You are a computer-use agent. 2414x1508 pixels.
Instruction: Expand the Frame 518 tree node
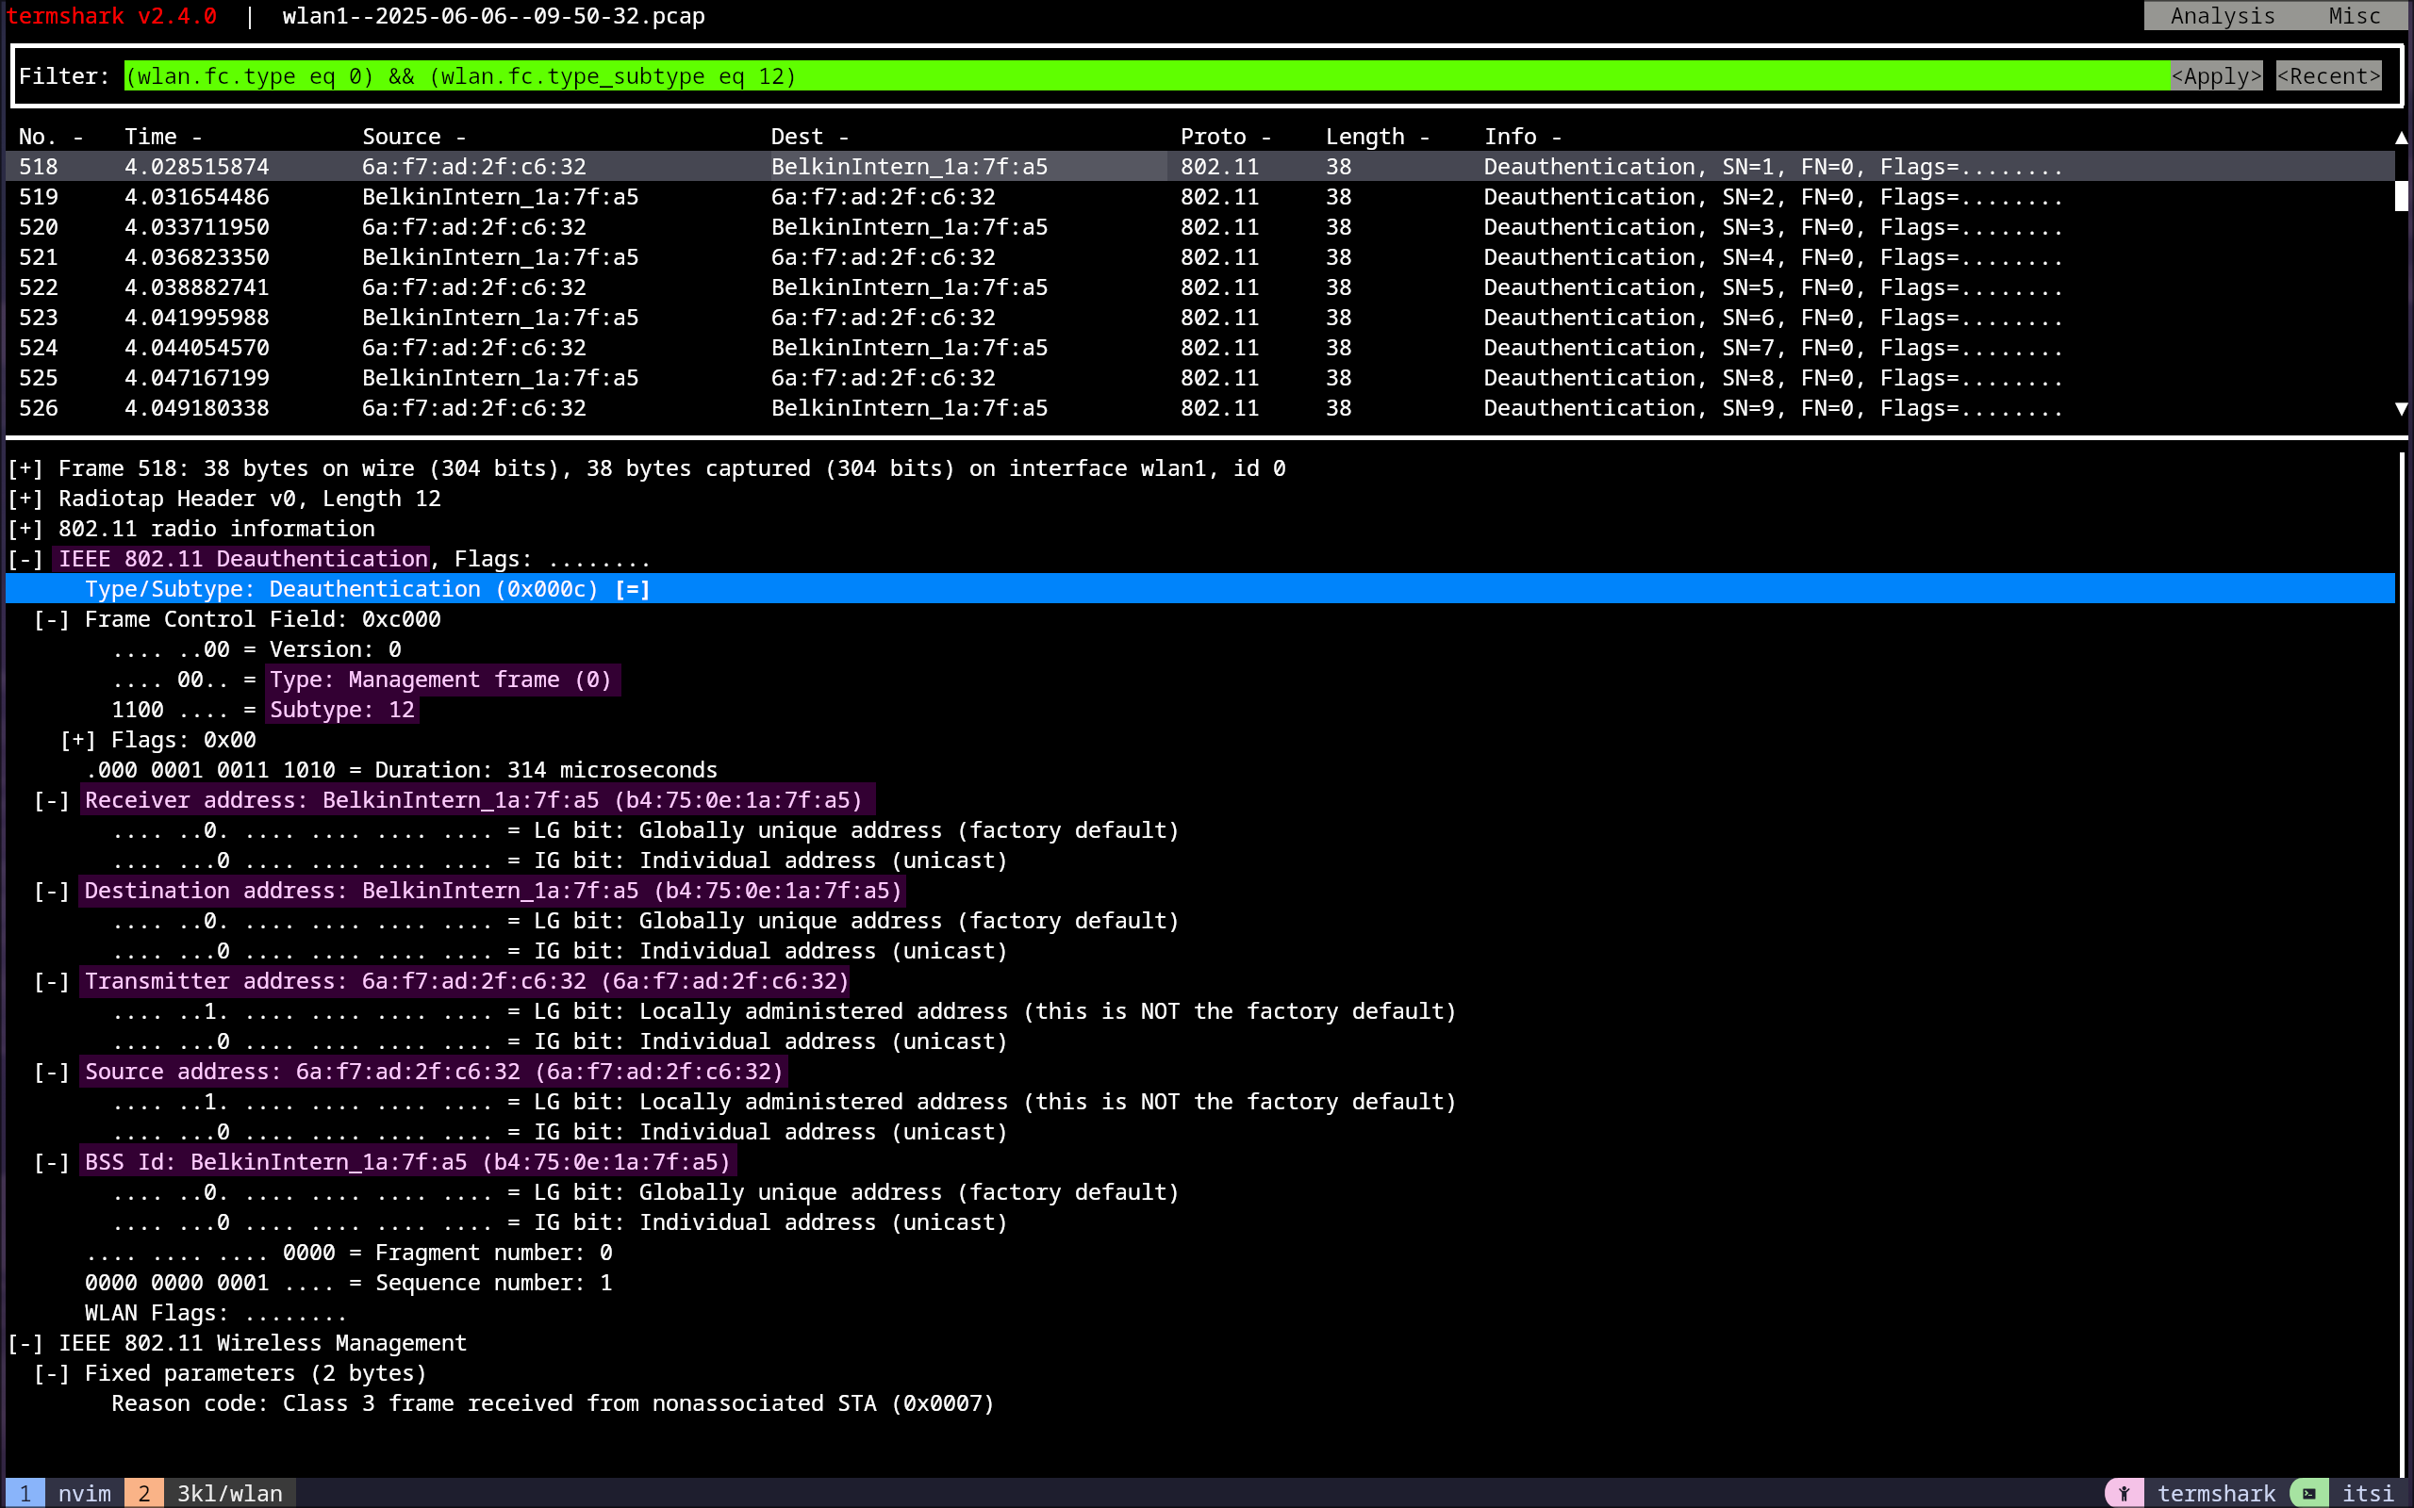(25, 468)
